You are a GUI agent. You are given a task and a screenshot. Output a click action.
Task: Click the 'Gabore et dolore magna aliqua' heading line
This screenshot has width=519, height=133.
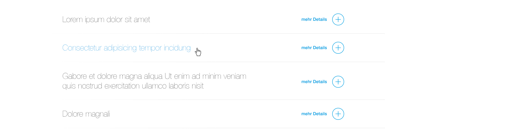[x=154, y=76]
